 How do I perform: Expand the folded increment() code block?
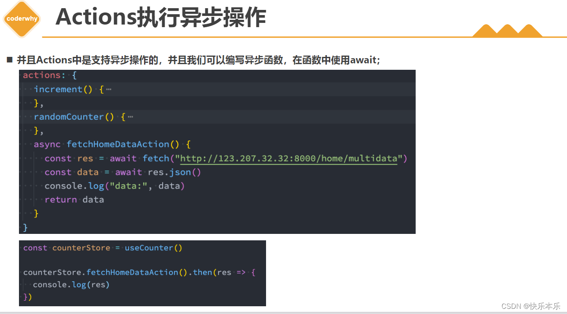tap(109, 90)
